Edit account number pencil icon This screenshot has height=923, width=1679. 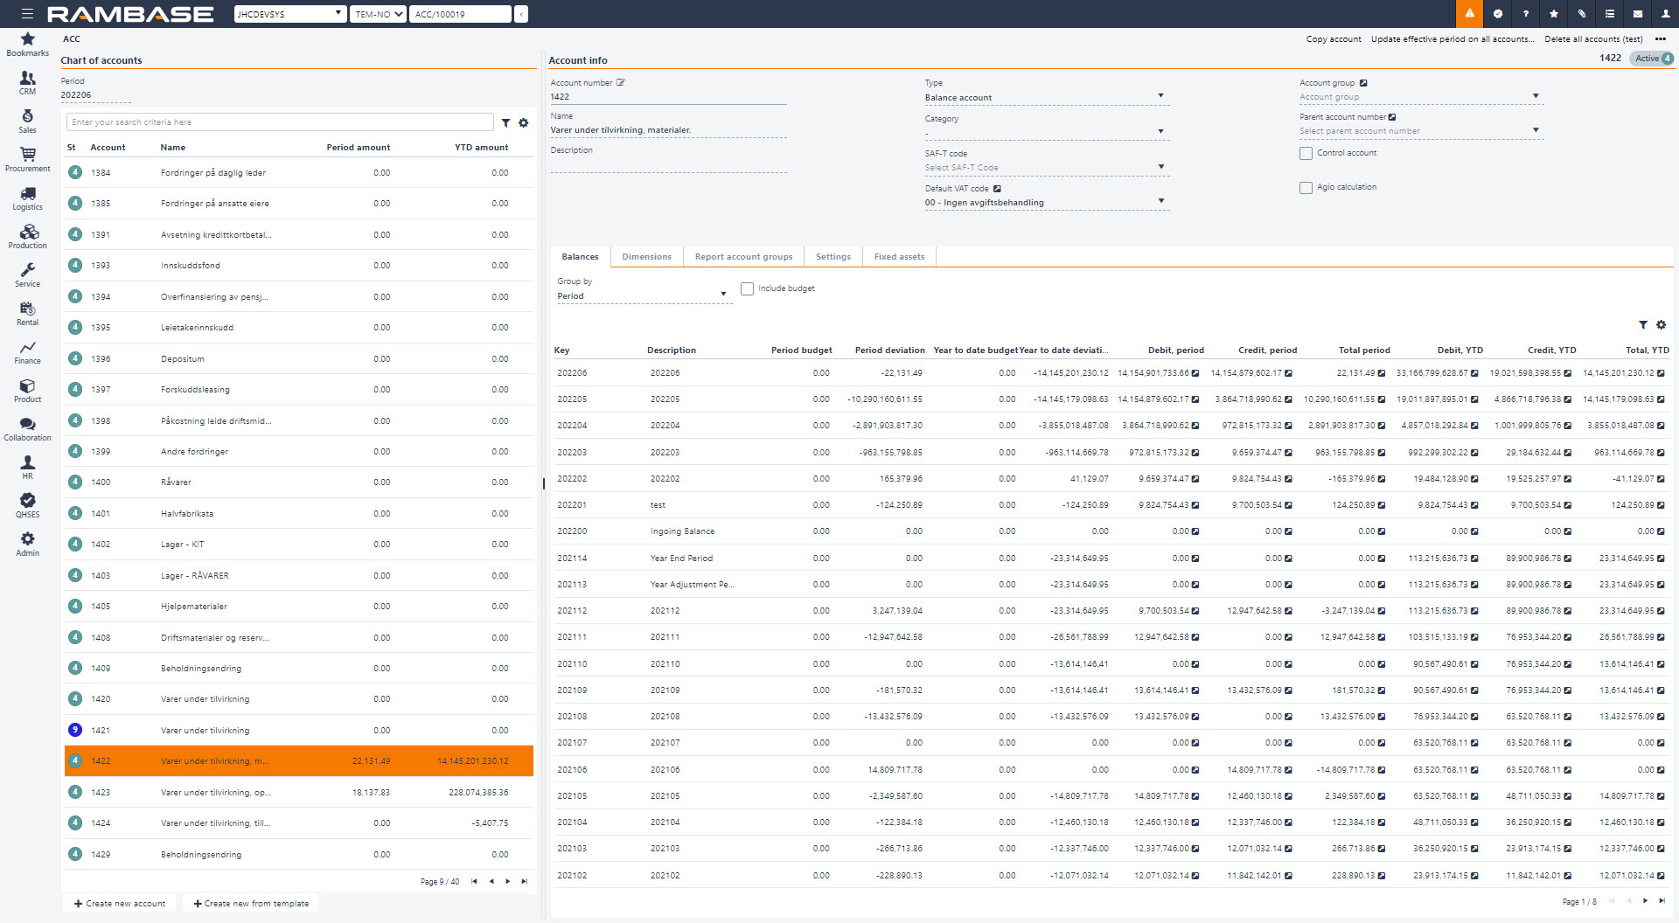[x=621, y=82]
